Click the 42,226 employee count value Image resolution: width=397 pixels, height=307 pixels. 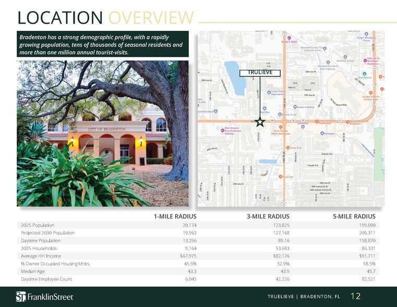point(282,279)
